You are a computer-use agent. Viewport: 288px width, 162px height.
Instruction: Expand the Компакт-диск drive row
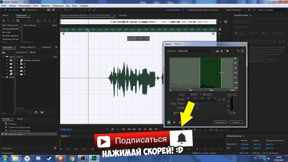pyautogui.click(x=18, y=60)
